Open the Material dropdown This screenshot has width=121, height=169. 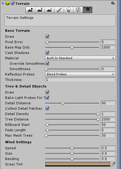(80, 58)
